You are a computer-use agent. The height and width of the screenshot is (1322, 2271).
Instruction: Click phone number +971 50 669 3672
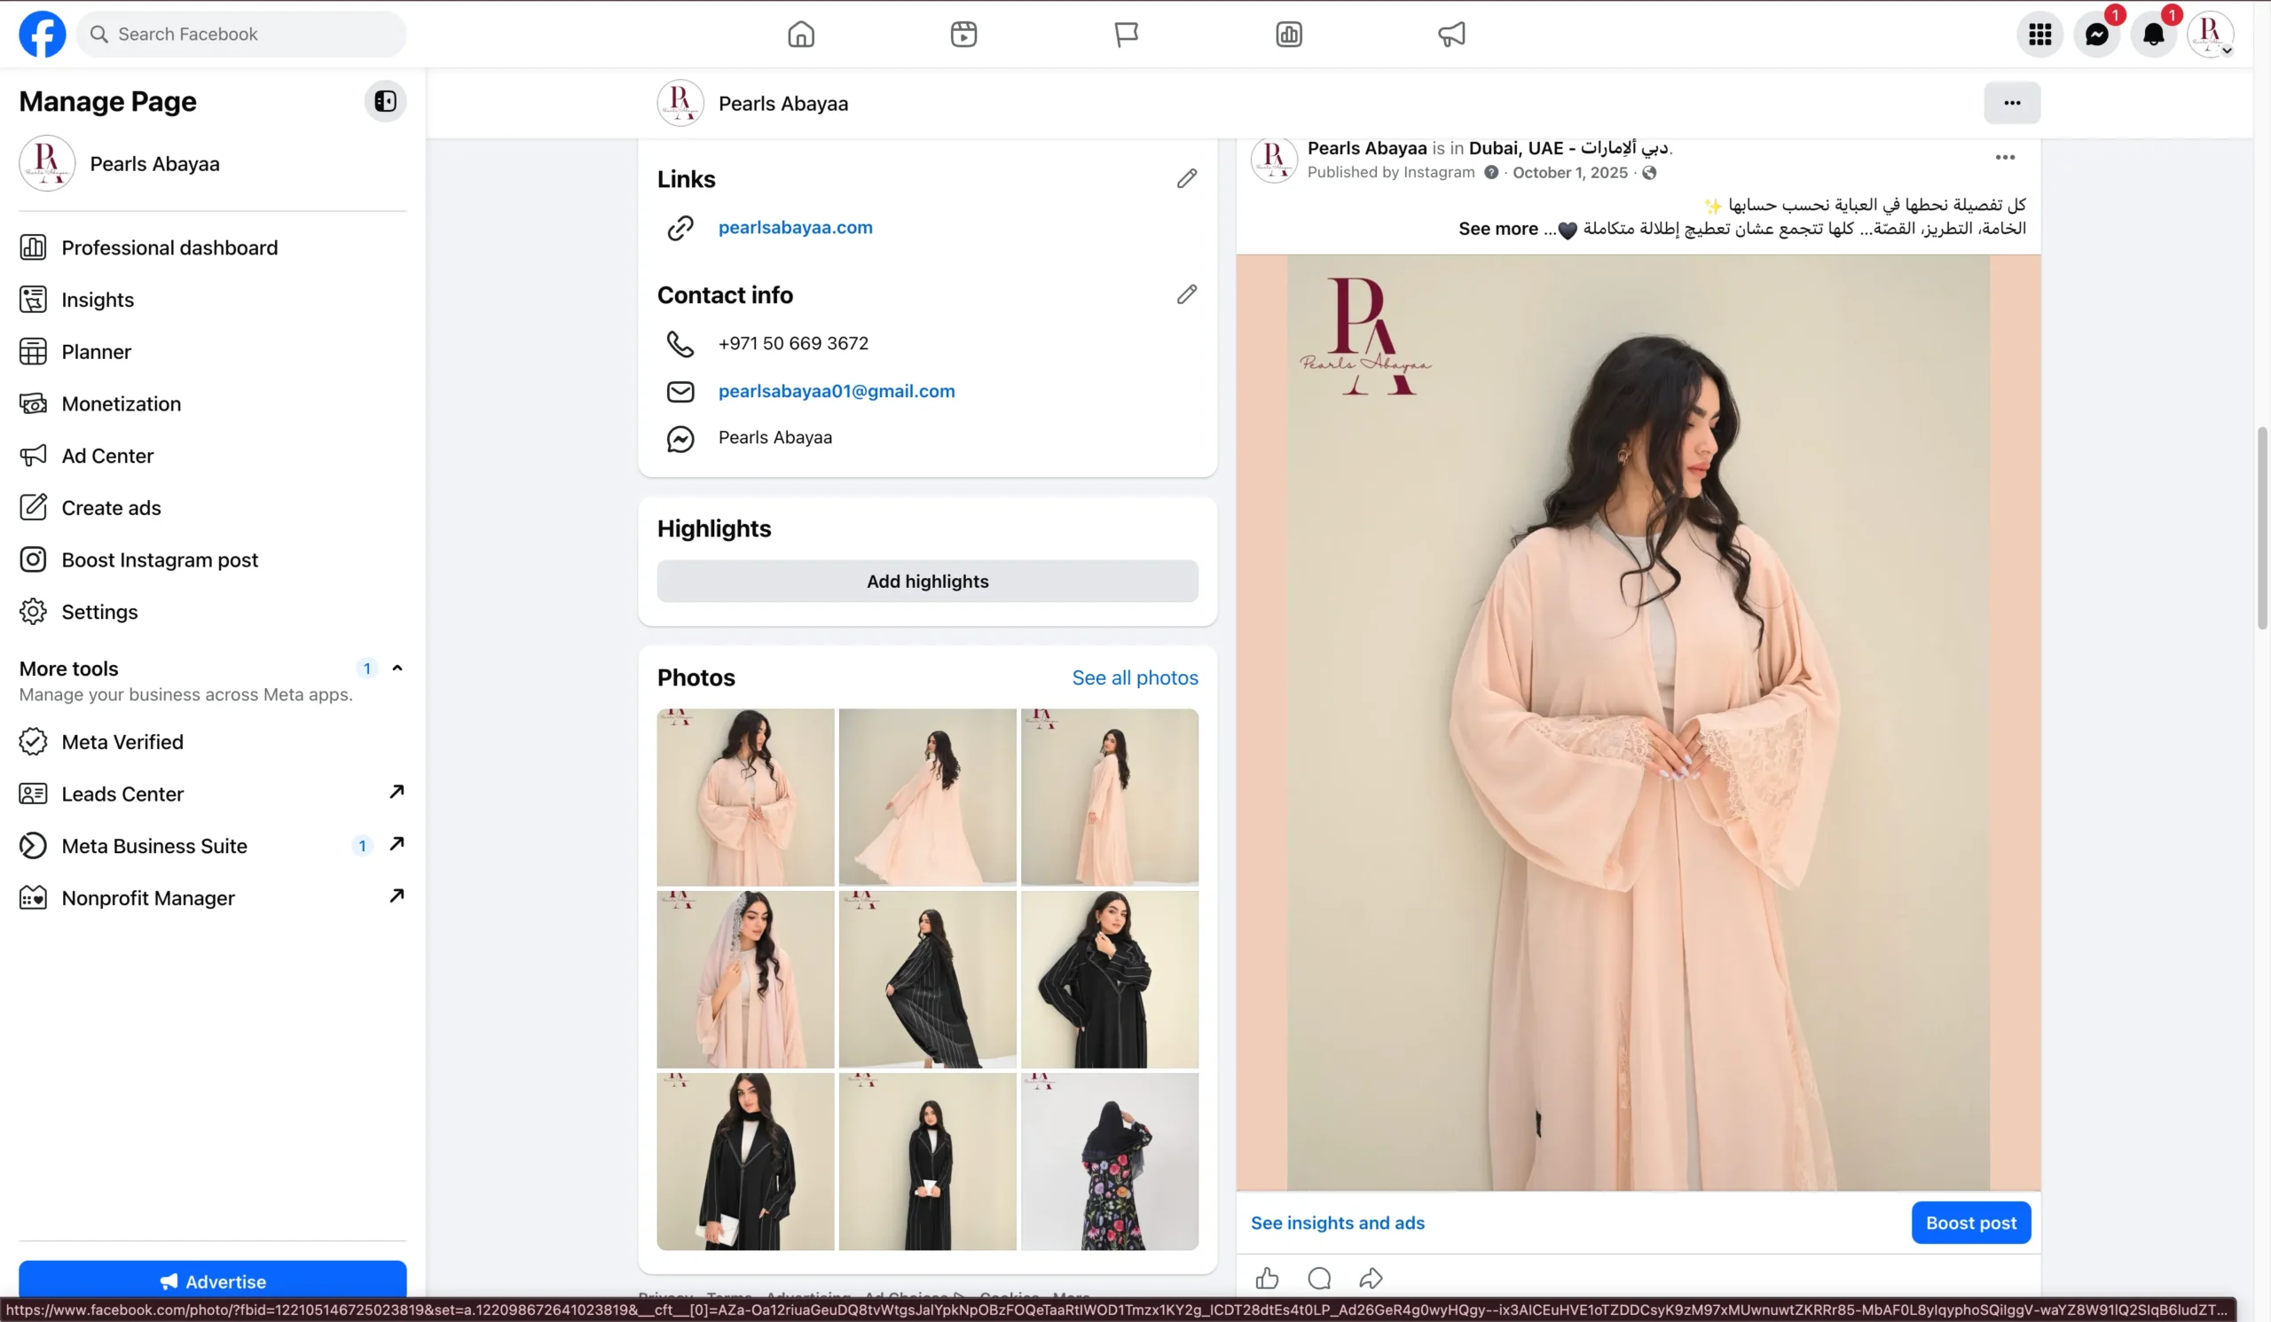point(793,343)
